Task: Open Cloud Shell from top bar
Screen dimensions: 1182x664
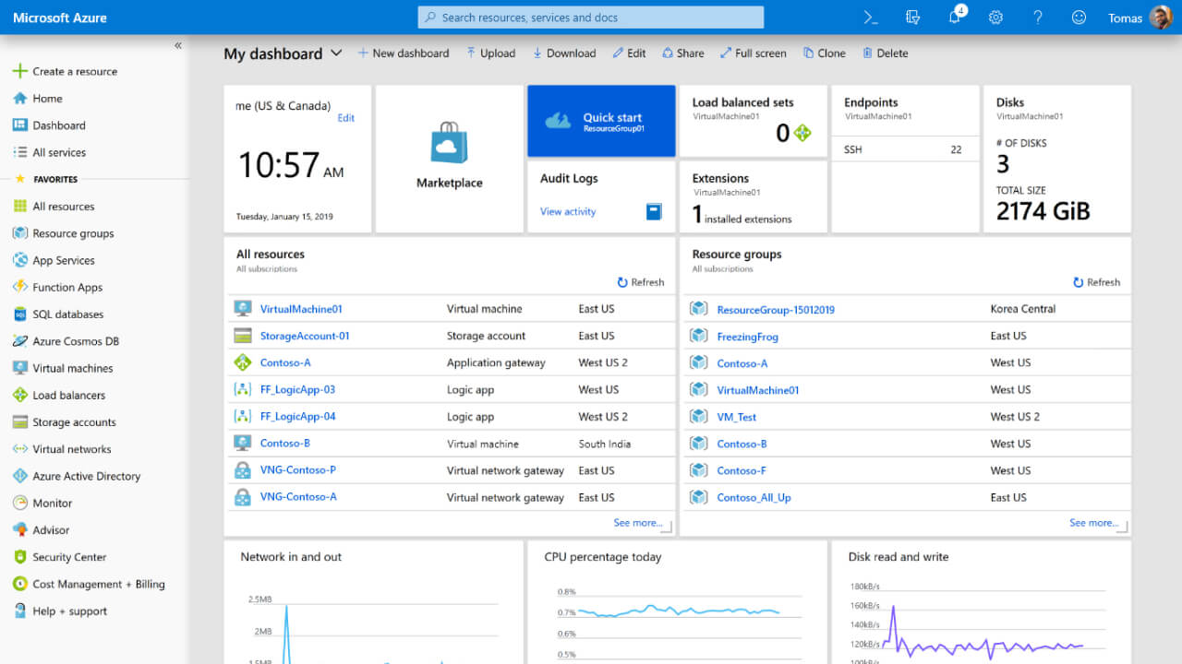Action: [870, 18]
